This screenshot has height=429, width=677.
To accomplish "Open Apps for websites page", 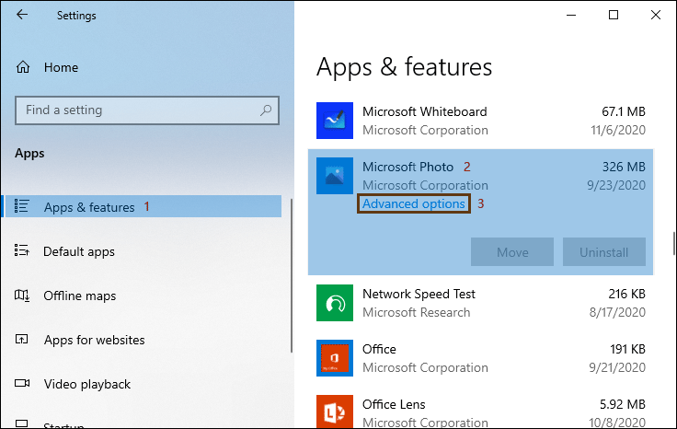I will coord(94,340).
